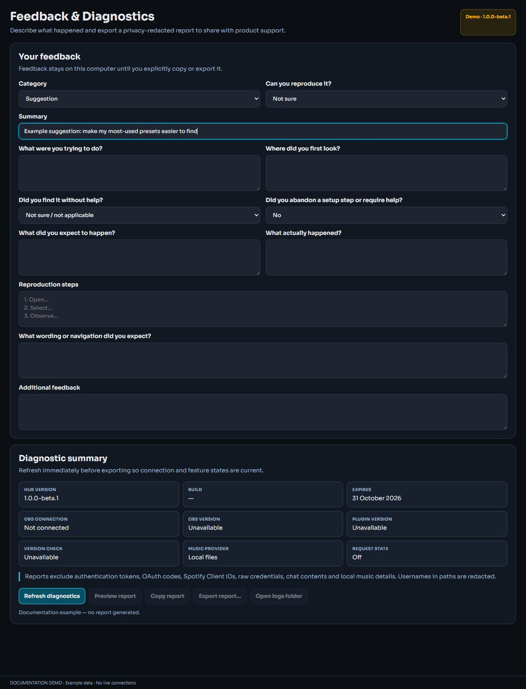Click 'What actually happened?' textarea
The height and width of the screenshot is (689, 526).
pyautogui.click(x=386, y=257)
